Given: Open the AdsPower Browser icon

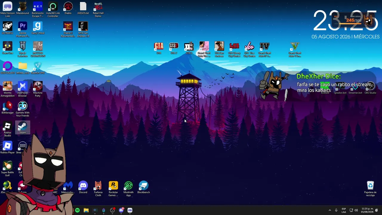Looking at the screenshot, I should [x=23, y=89].
